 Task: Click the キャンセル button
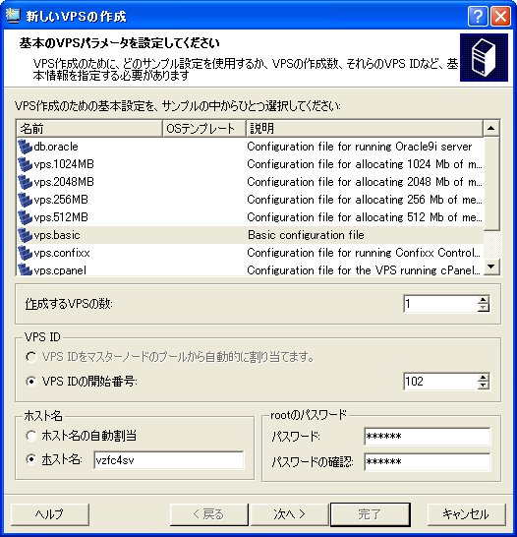point(466,514)
